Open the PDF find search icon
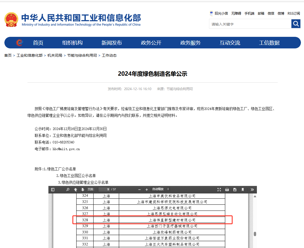 (x=68, y=190)
